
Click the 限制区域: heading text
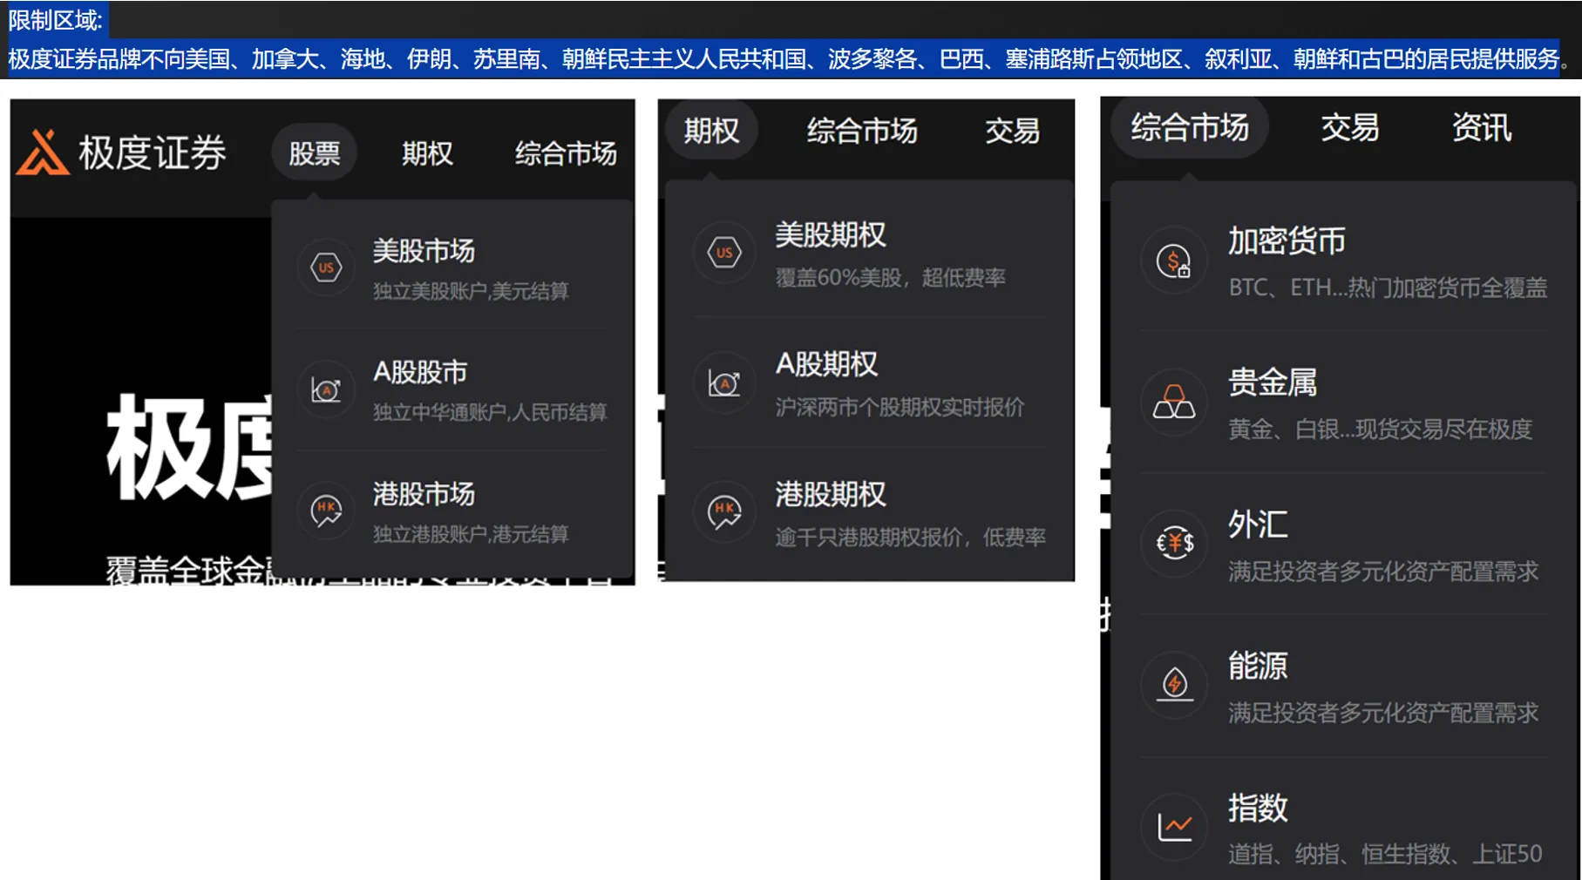pos(55,19)
